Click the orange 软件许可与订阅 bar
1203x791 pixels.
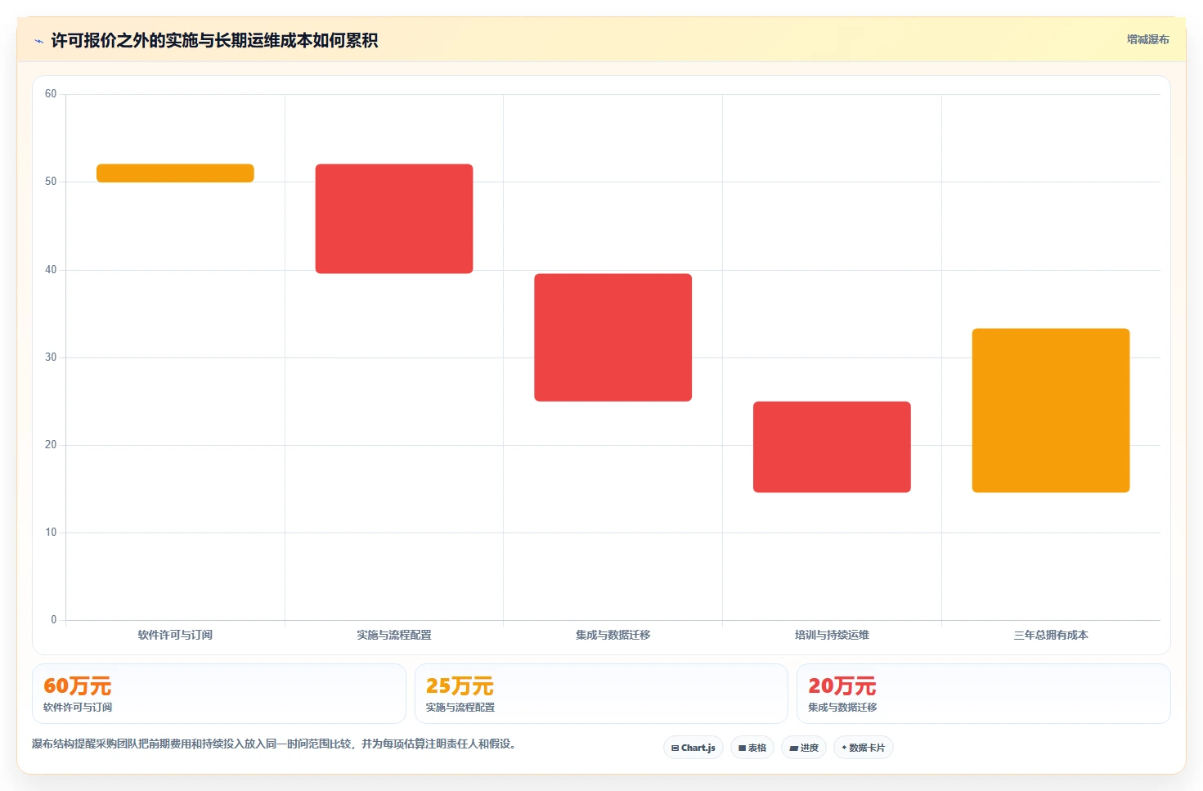click(x=175, y=173)
